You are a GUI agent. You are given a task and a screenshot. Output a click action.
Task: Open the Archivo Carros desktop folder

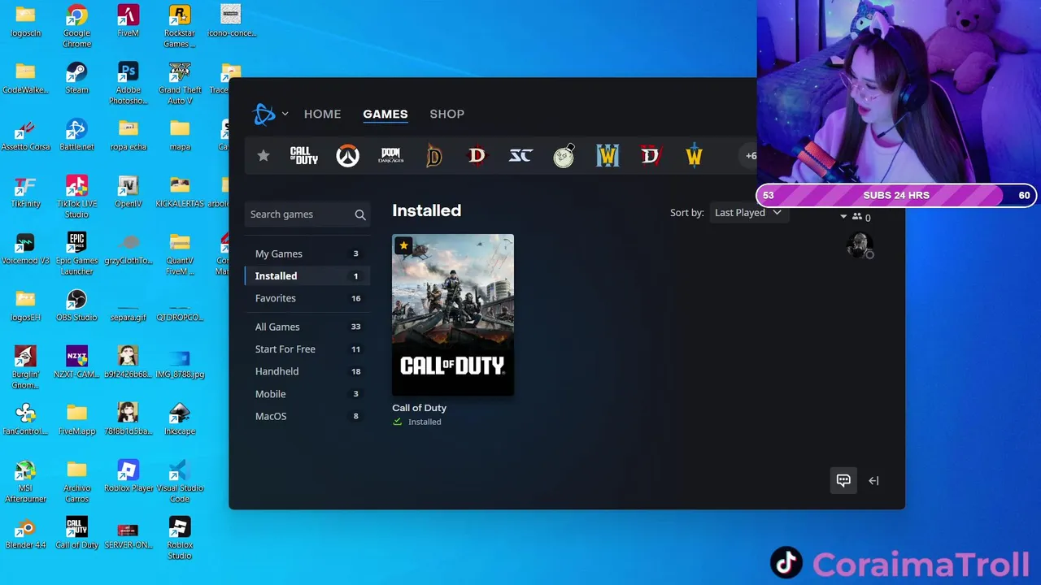76,482
